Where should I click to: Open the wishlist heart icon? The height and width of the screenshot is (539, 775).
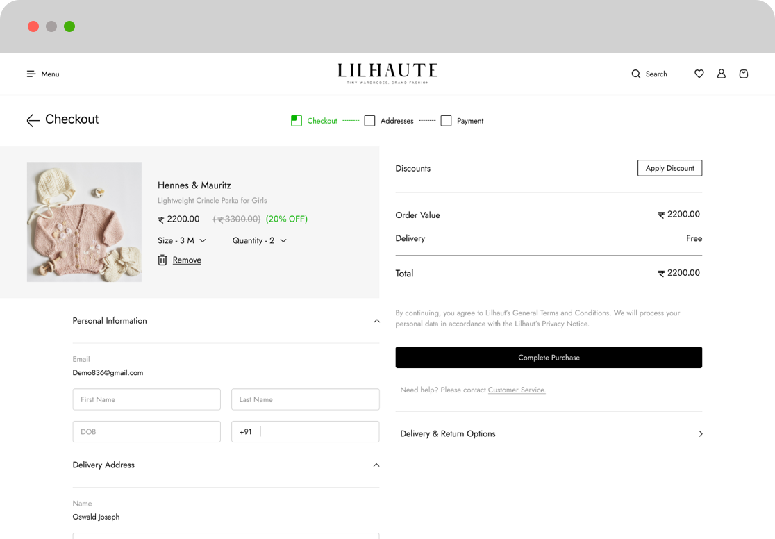[x=699, y=74]
